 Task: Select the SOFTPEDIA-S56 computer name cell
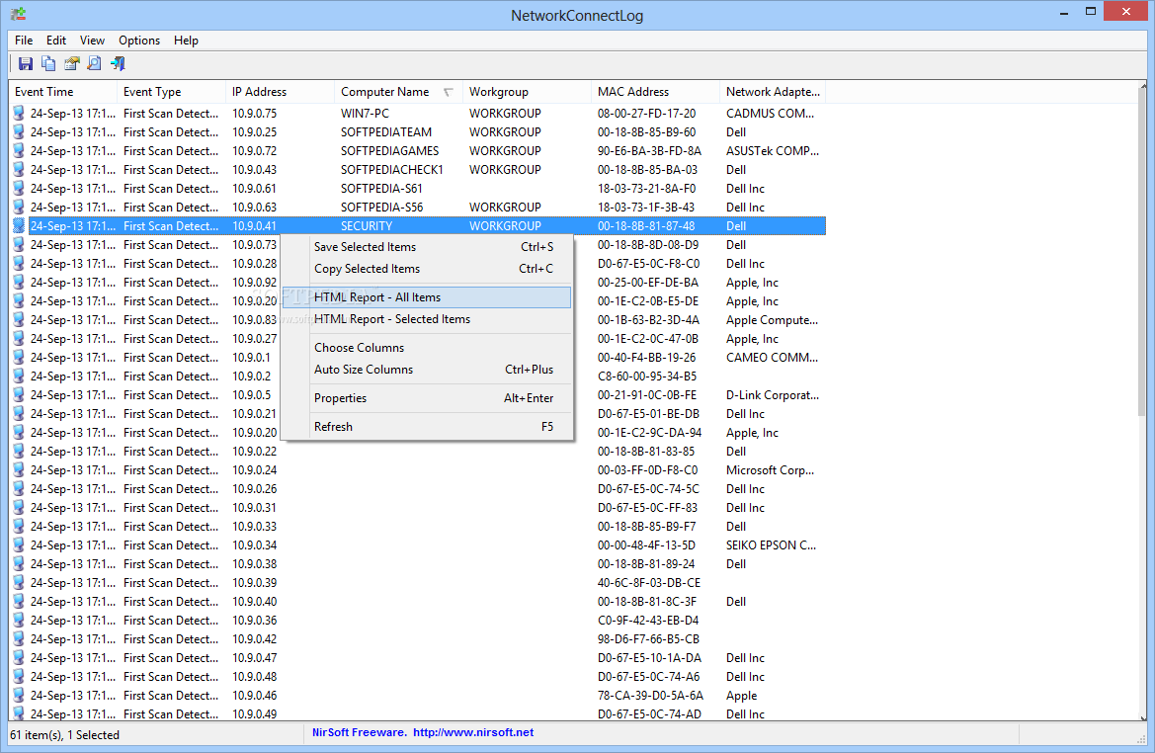pyautogui.click(x=381, y=208)
